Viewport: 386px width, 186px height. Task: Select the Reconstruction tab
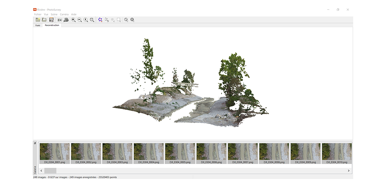pos(52,25)
